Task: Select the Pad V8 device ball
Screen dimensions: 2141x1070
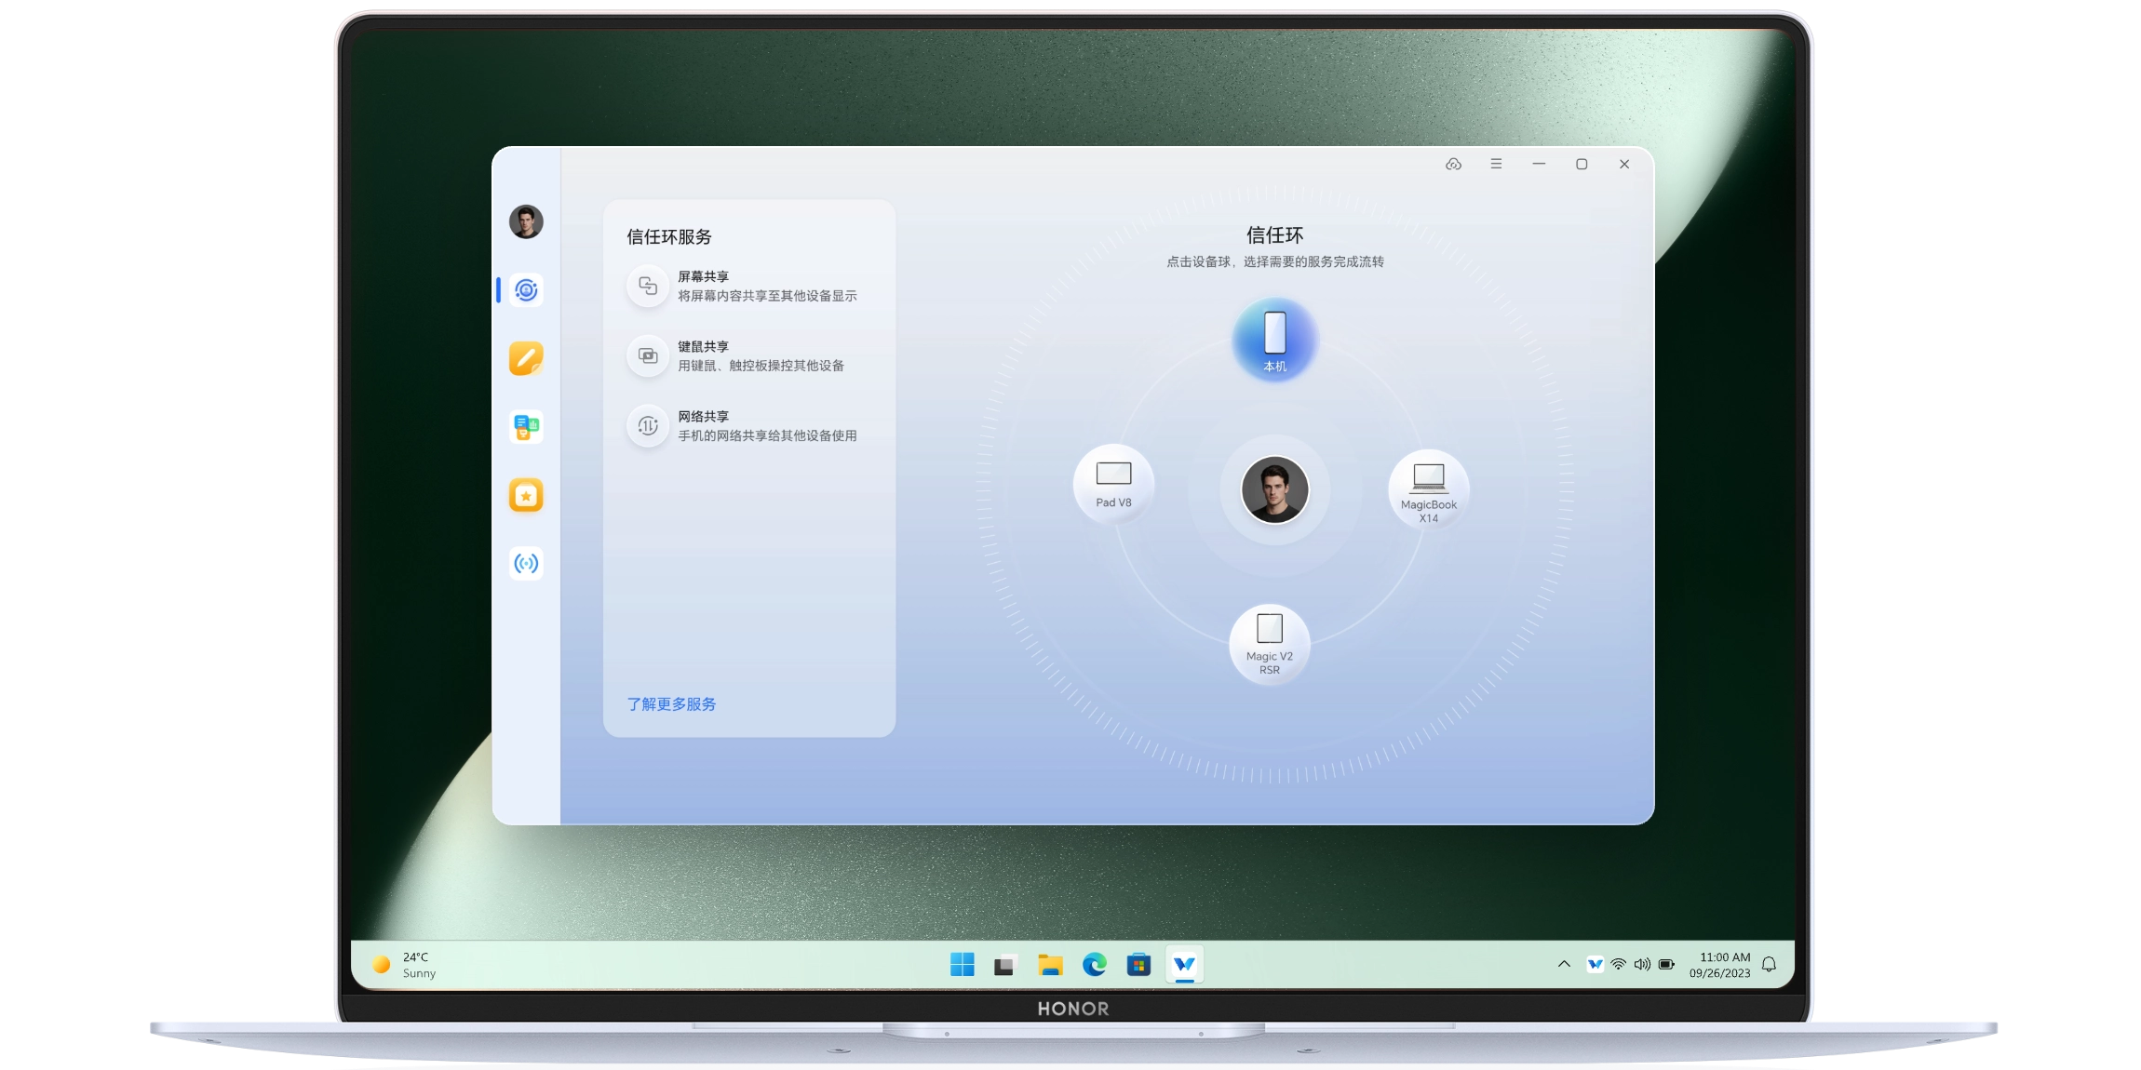Action: click(x=1113, y=486)
